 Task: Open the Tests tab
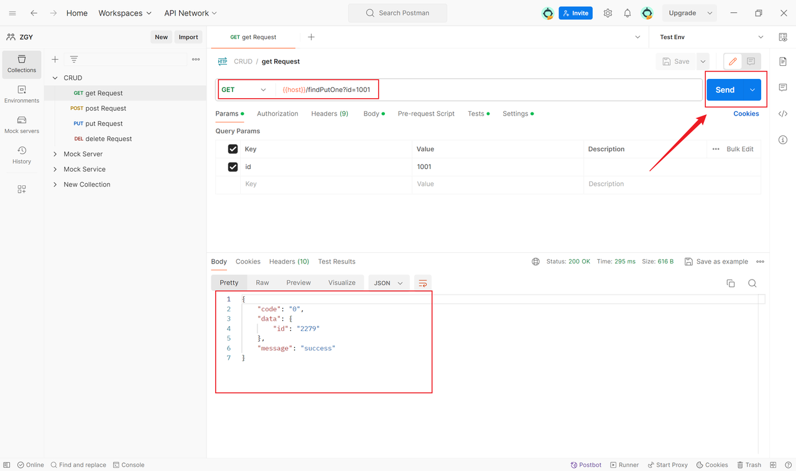tap(478, 114)
